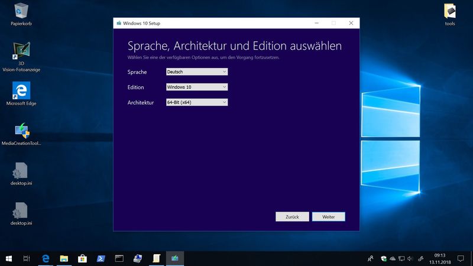The width and height of the screenshot is (473, 266).
Task: Minimize the Windows 10 Setup window
Action: 317,23
